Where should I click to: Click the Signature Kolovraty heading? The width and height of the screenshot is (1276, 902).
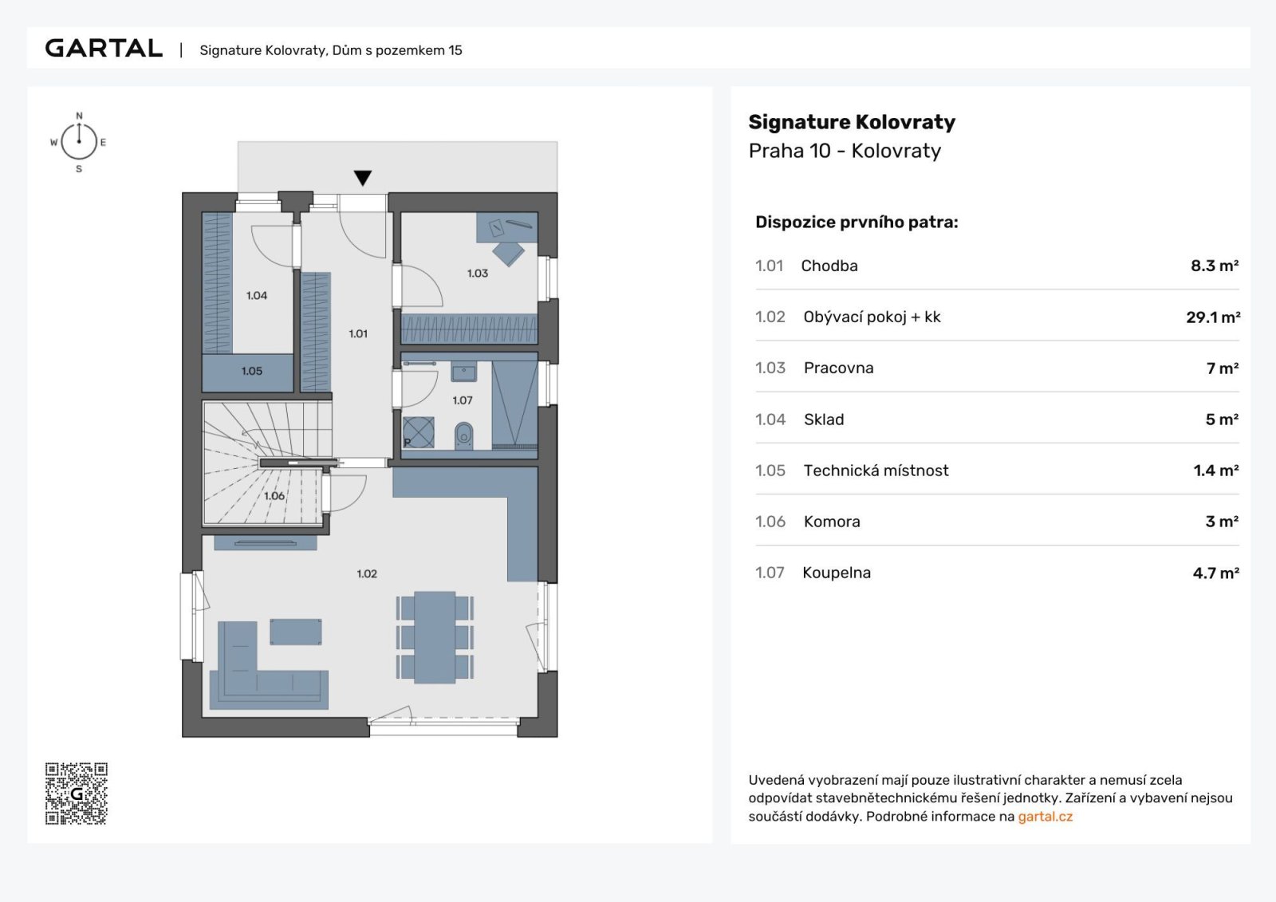[x=851, y=122]
